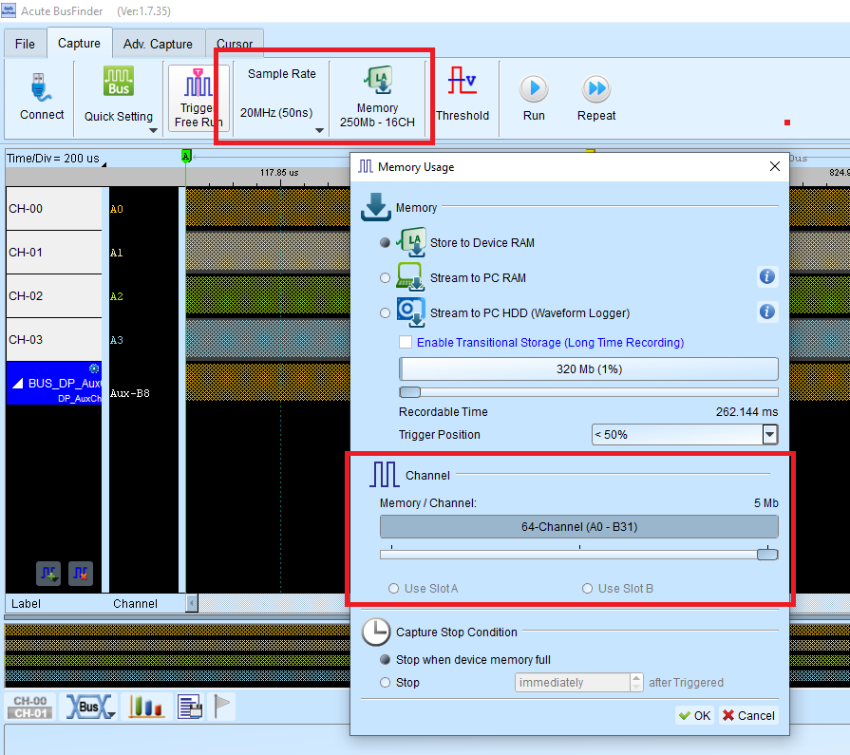Show info for Stream to PC HDD

pos(766,311)
